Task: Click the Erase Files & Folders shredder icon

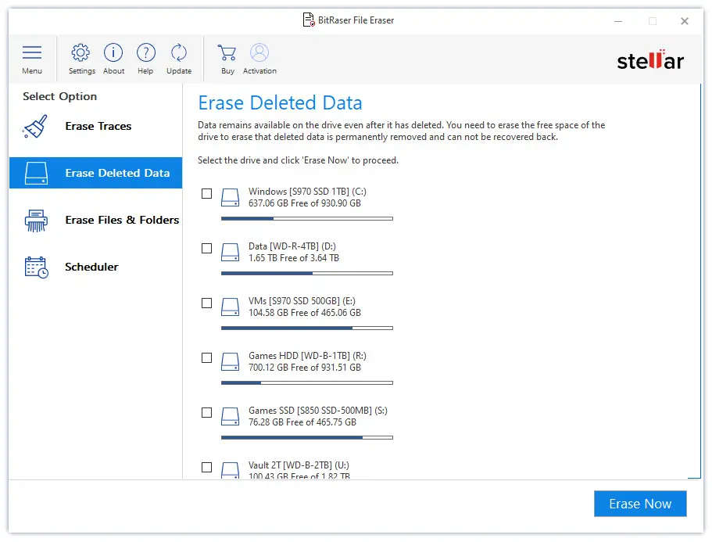Action: (x=36, y=221)
